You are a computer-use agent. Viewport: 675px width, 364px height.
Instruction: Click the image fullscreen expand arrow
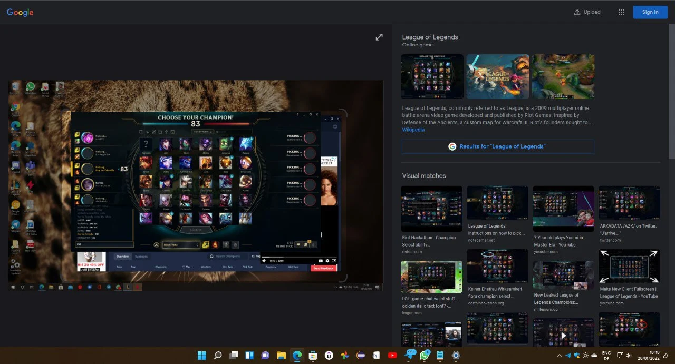coord(379,37)
